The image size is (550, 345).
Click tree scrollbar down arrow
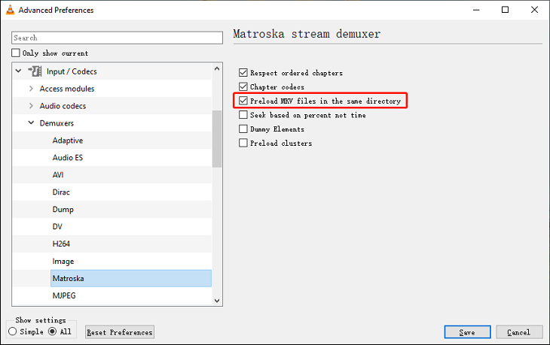tap(217, 301)
